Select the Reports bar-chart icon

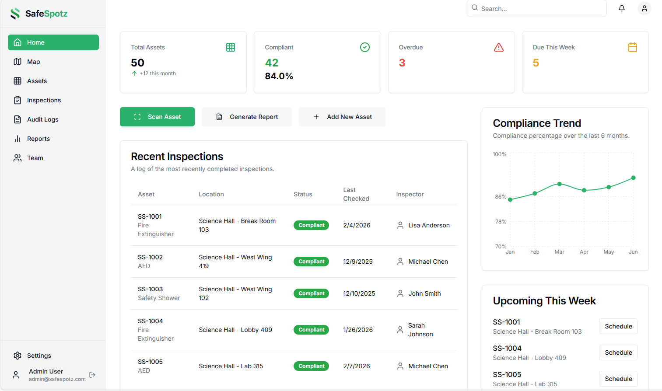coord(17,138)
